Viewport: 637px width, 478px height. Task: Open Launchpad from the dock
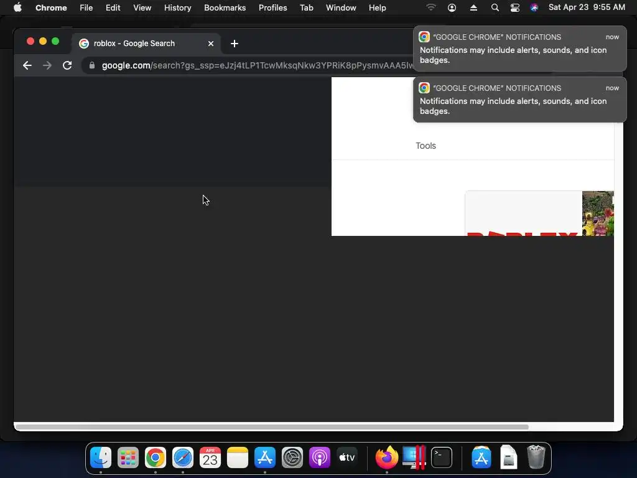click(128, 457)
